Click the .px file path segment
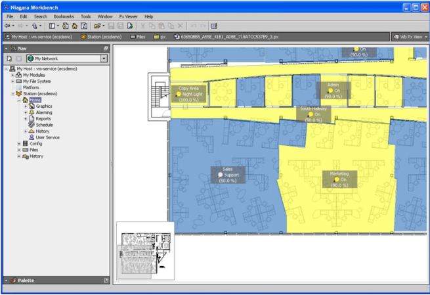Viewport: 430px width, 295px height. tap(226, 37)
